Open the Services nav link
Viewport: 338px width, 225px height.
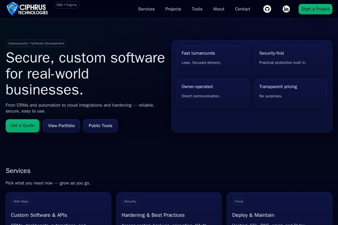[146, 9]
